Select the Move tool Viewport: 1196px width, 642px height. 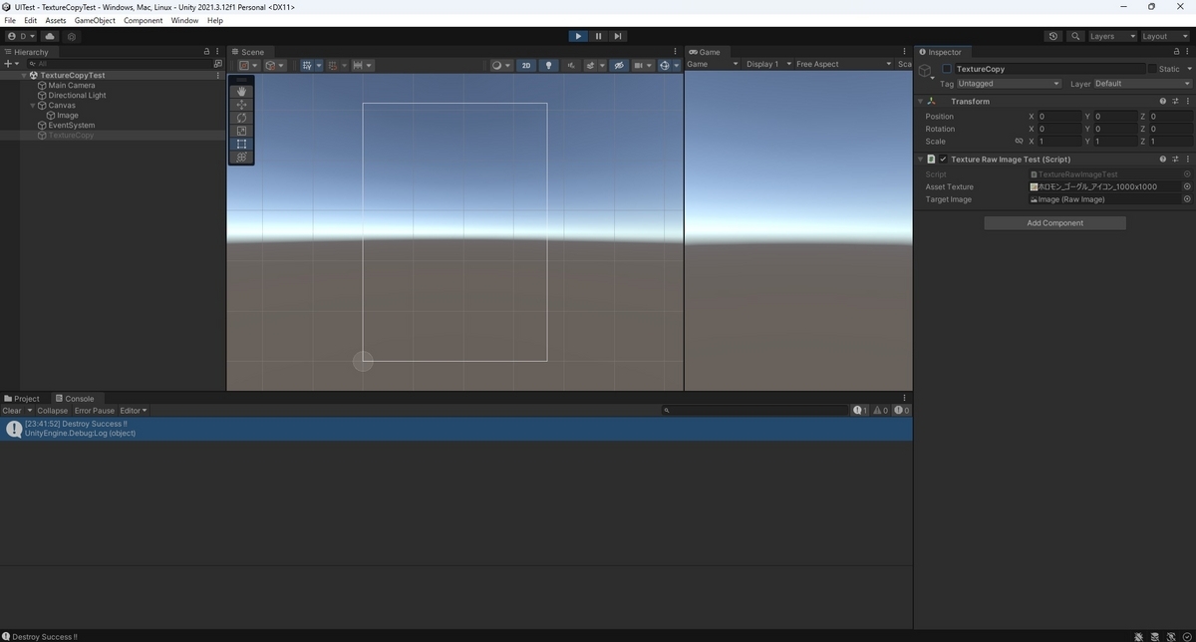(x=241, y=105)
